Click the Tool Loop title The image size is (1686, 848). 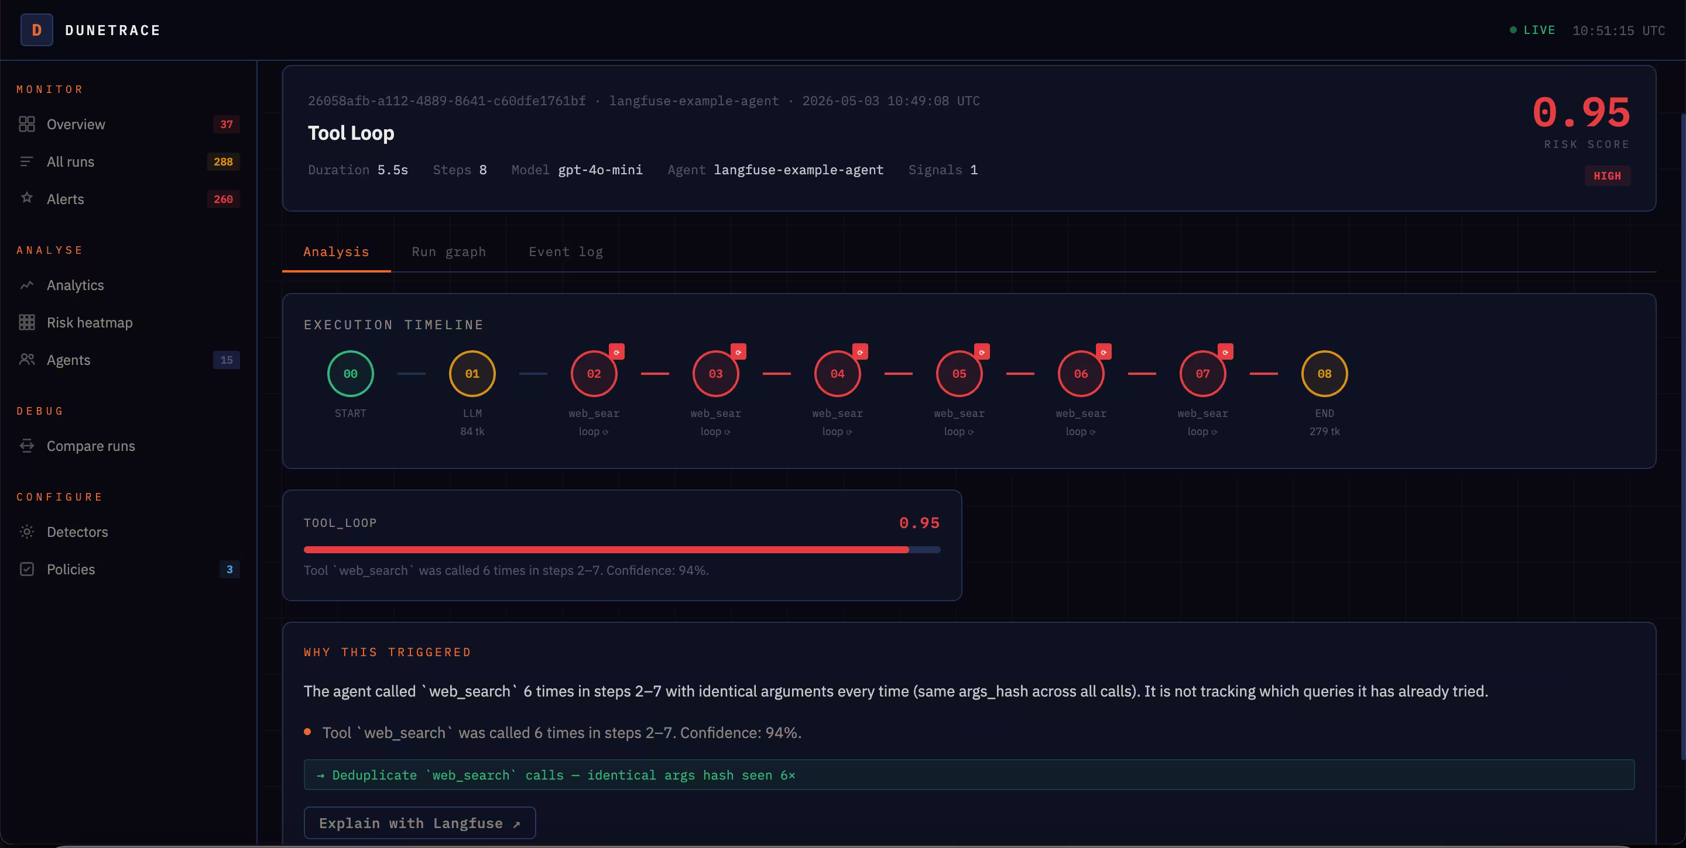(351, 133)
